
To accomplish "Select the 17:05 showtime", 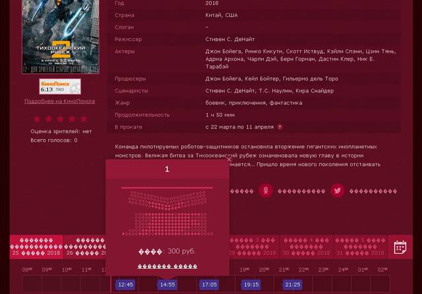I will [210, 285].
